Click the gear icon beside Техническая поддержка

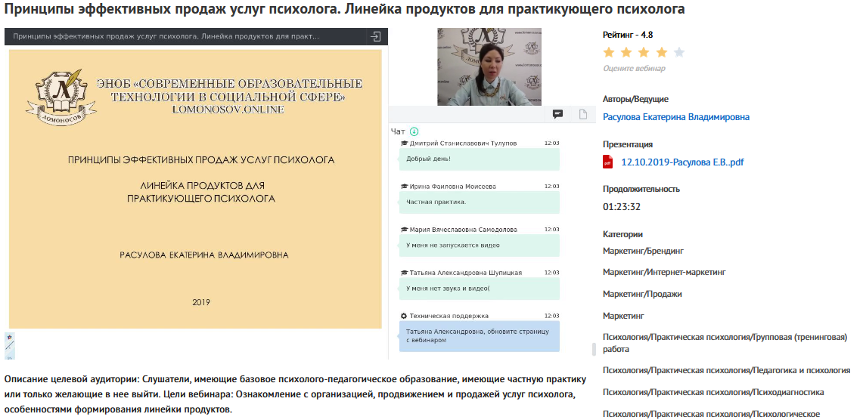tap(404, 316)
